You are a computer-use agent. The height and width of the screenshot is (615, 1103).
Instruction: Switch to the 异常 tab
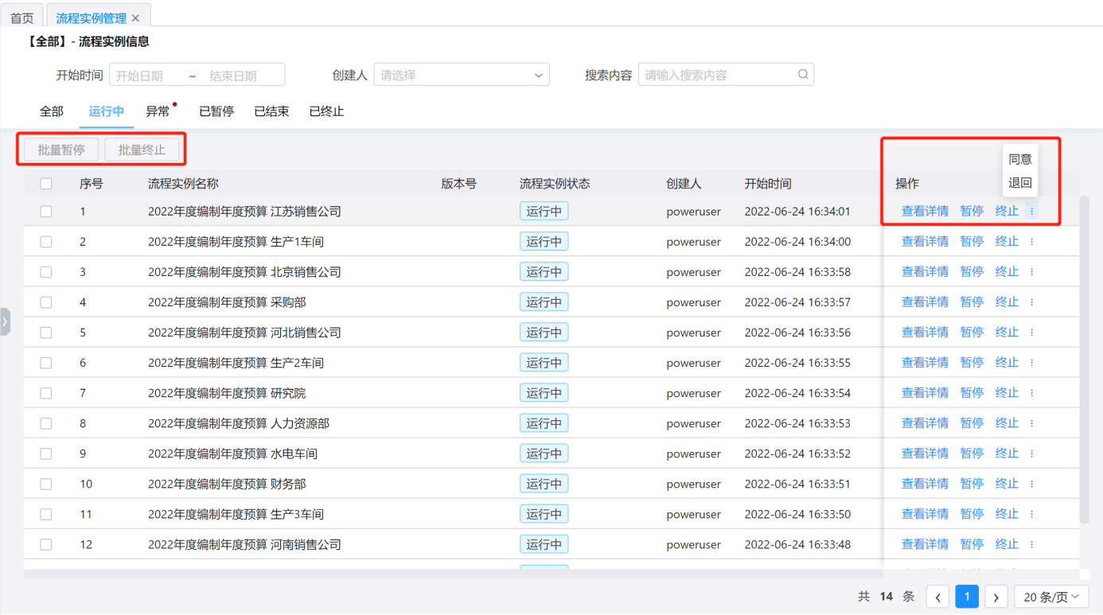pos(158,111)
